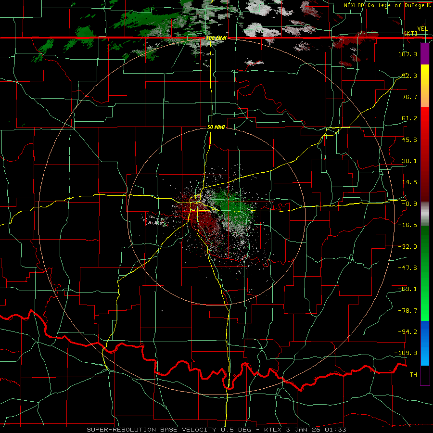Image resolution: width=433 pixels, height=433 pixels.
Task: Click the 30.1 velocity scale value
Action: (409, 161)
